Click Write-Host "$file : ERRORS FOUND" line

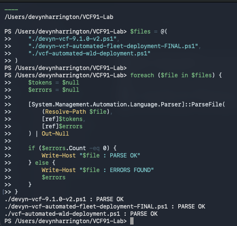[x=98, y=170]
